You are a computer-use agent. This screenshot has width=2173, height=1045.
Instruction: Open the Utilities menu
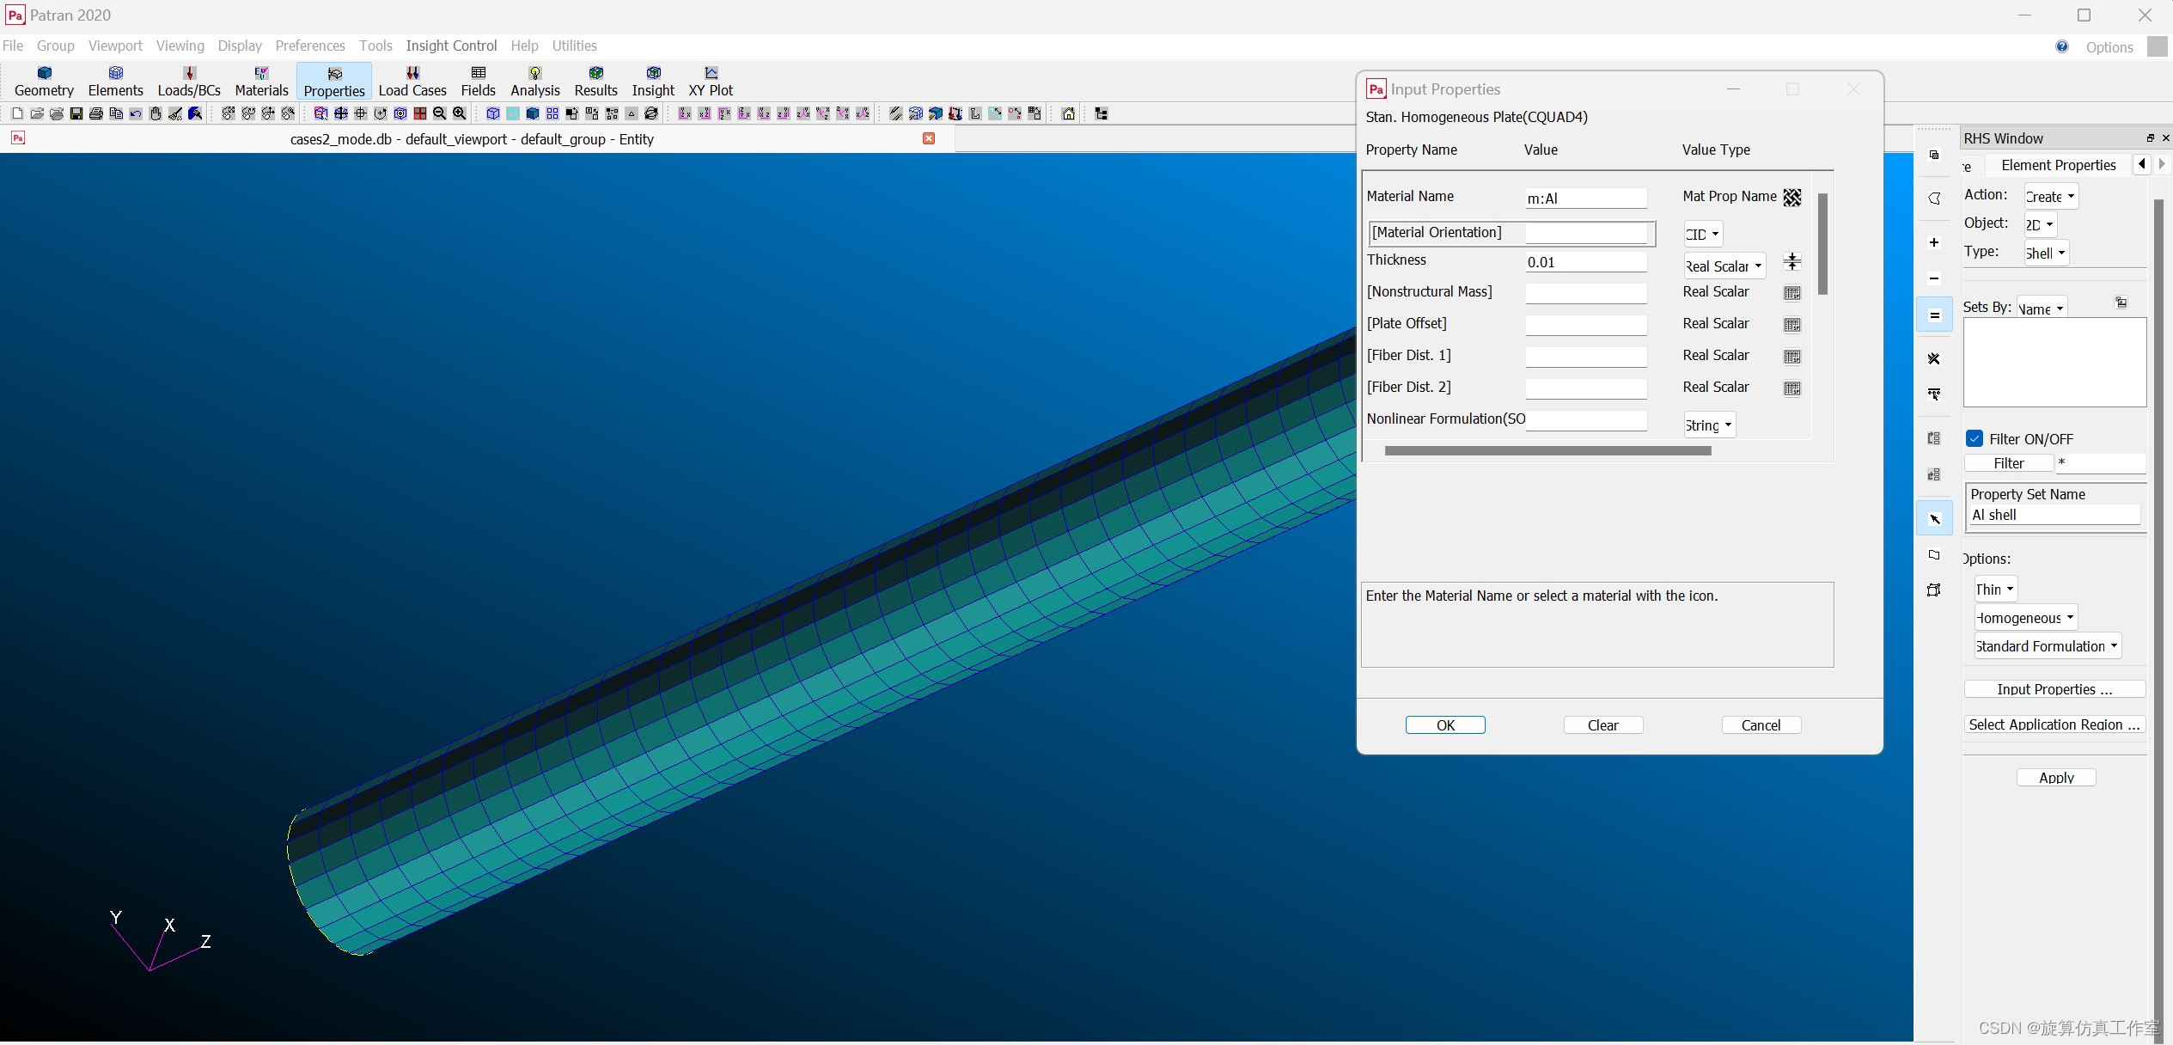574,46
